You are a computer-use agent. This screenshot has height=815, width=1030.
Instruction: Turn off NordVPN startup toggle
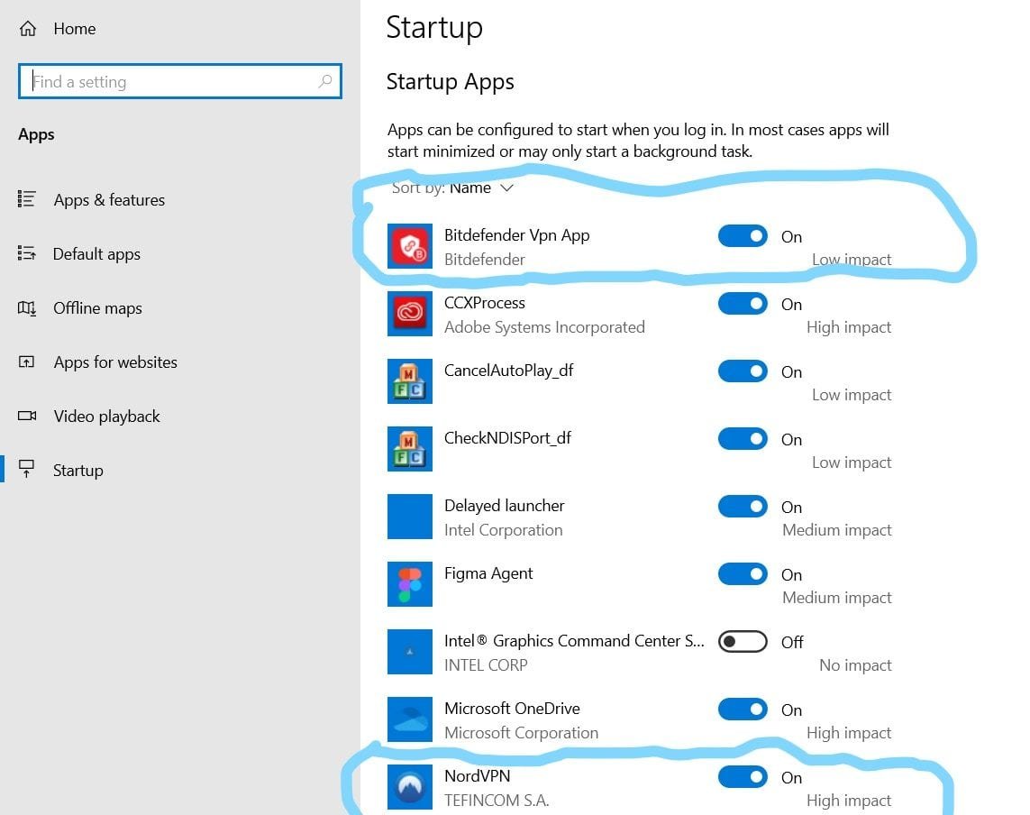[x=743, y=777]
